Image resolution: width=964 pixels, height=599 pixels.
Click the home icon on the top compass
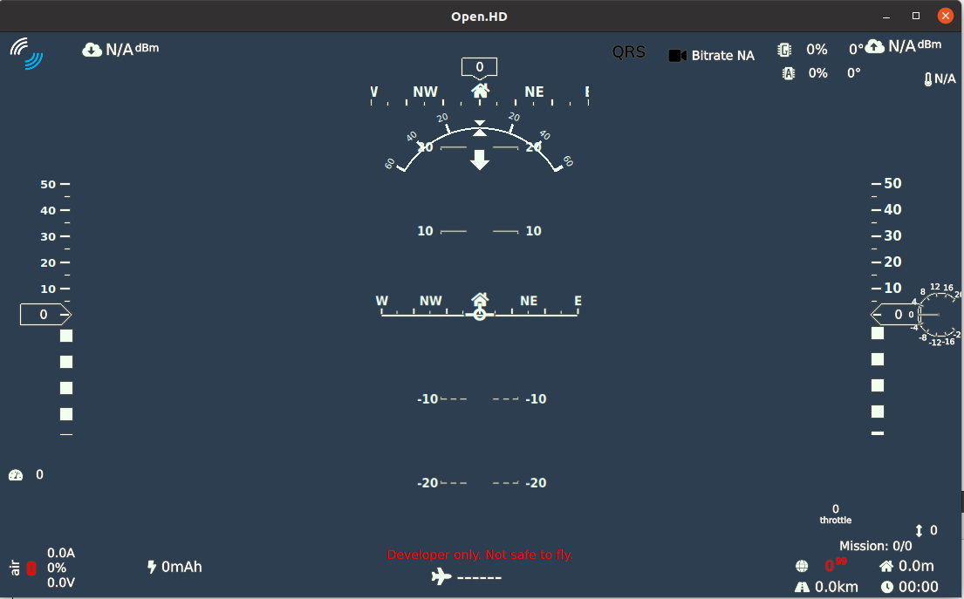click(480, 91)
